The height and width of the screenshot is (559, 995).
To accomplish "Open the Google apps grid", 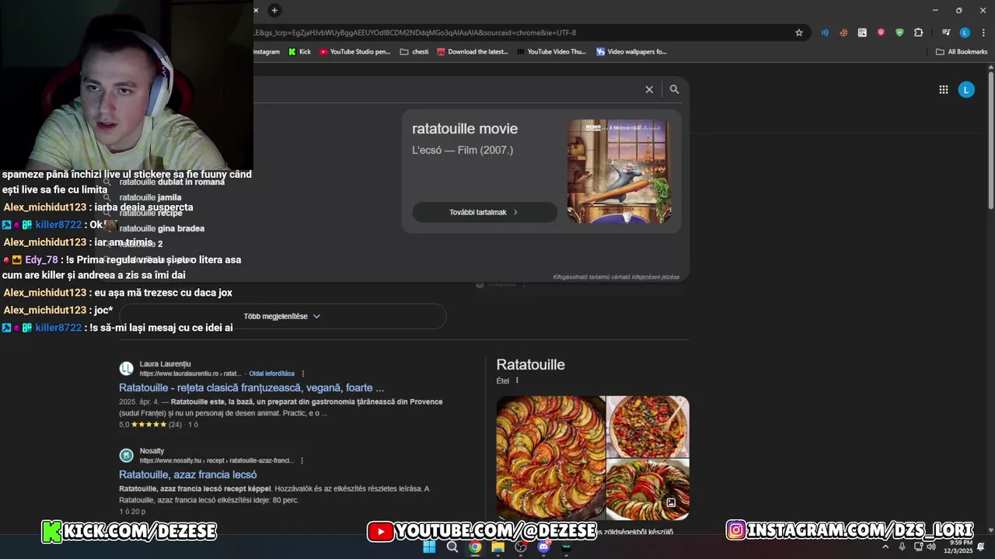I will pyautogui.click(x=943, y=90).
